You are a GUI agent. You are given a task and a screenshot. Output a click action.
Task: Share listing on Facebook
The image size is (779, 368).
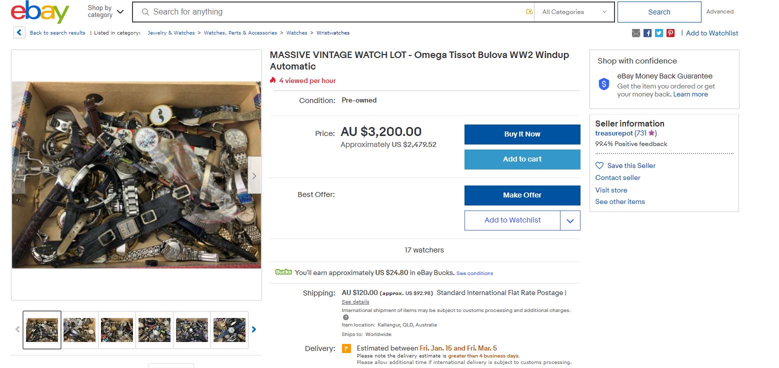647,33
